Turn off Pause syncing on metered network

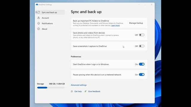142,75
